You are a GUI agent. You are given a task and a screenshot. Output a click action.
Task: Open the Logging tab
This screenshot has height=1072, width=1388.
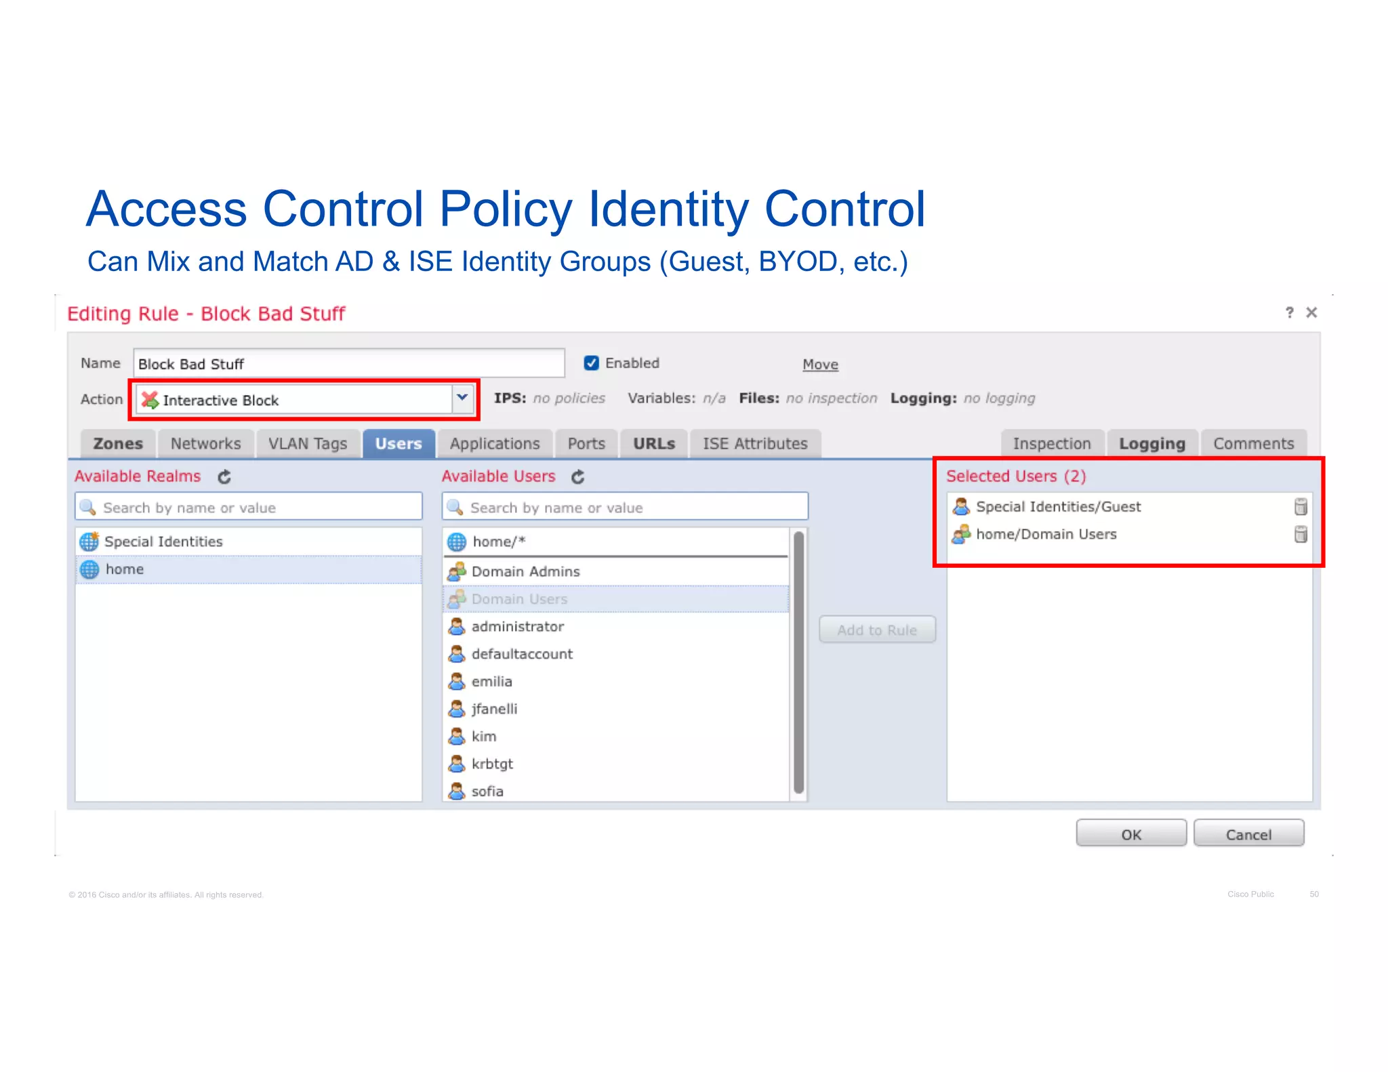[x=1152, y=444]
